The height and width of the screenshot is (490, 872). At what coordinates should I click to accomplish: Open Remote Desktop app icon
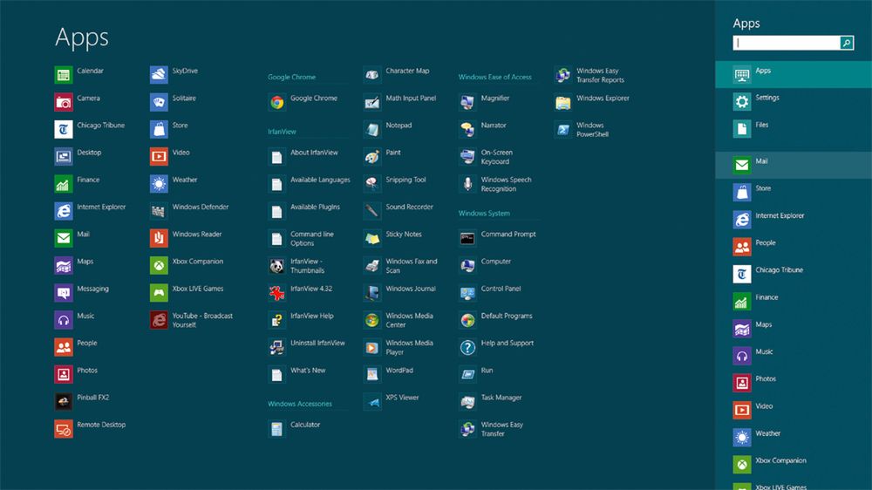click(x=64, y=429)
